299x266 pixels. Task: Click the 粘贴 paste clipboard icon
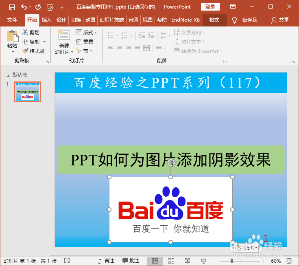13,36
